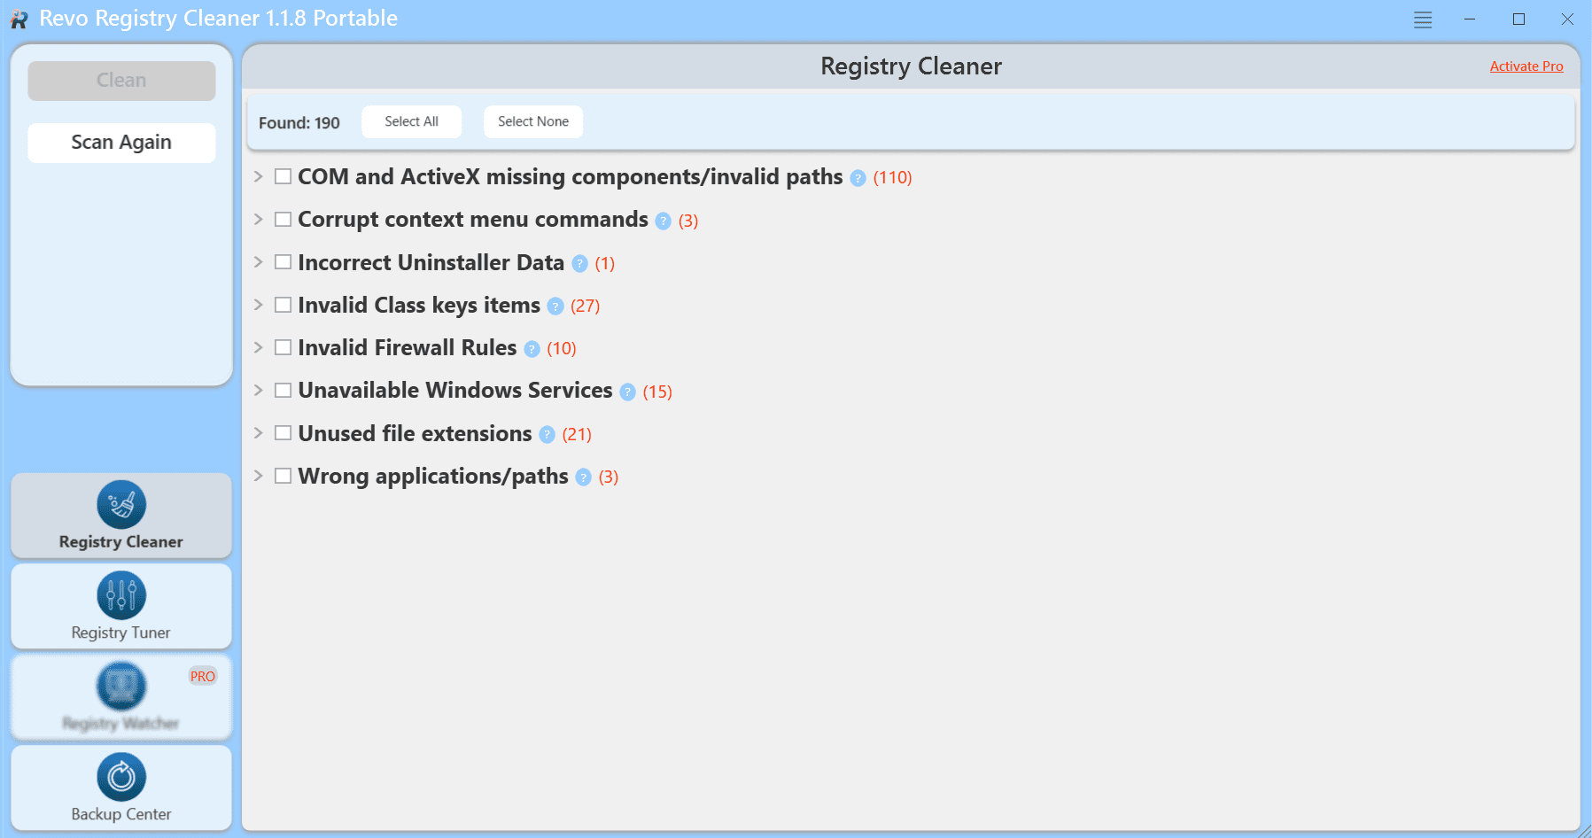Screen dimensions: 1592x838
Task: Click the Revo app logo in title bar
Action: (x=19, y=19)
